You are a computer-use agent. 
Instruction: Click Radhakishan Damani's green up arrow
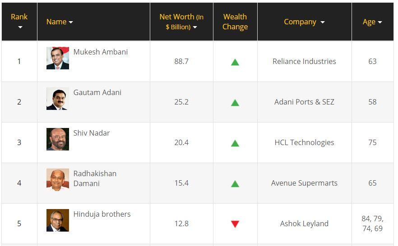tap(235, 184)
